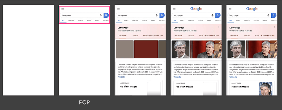This screenshot has width=282, height=110.
Task: Click 'larry page' search field in FCP frame
Action: (82, 15)
